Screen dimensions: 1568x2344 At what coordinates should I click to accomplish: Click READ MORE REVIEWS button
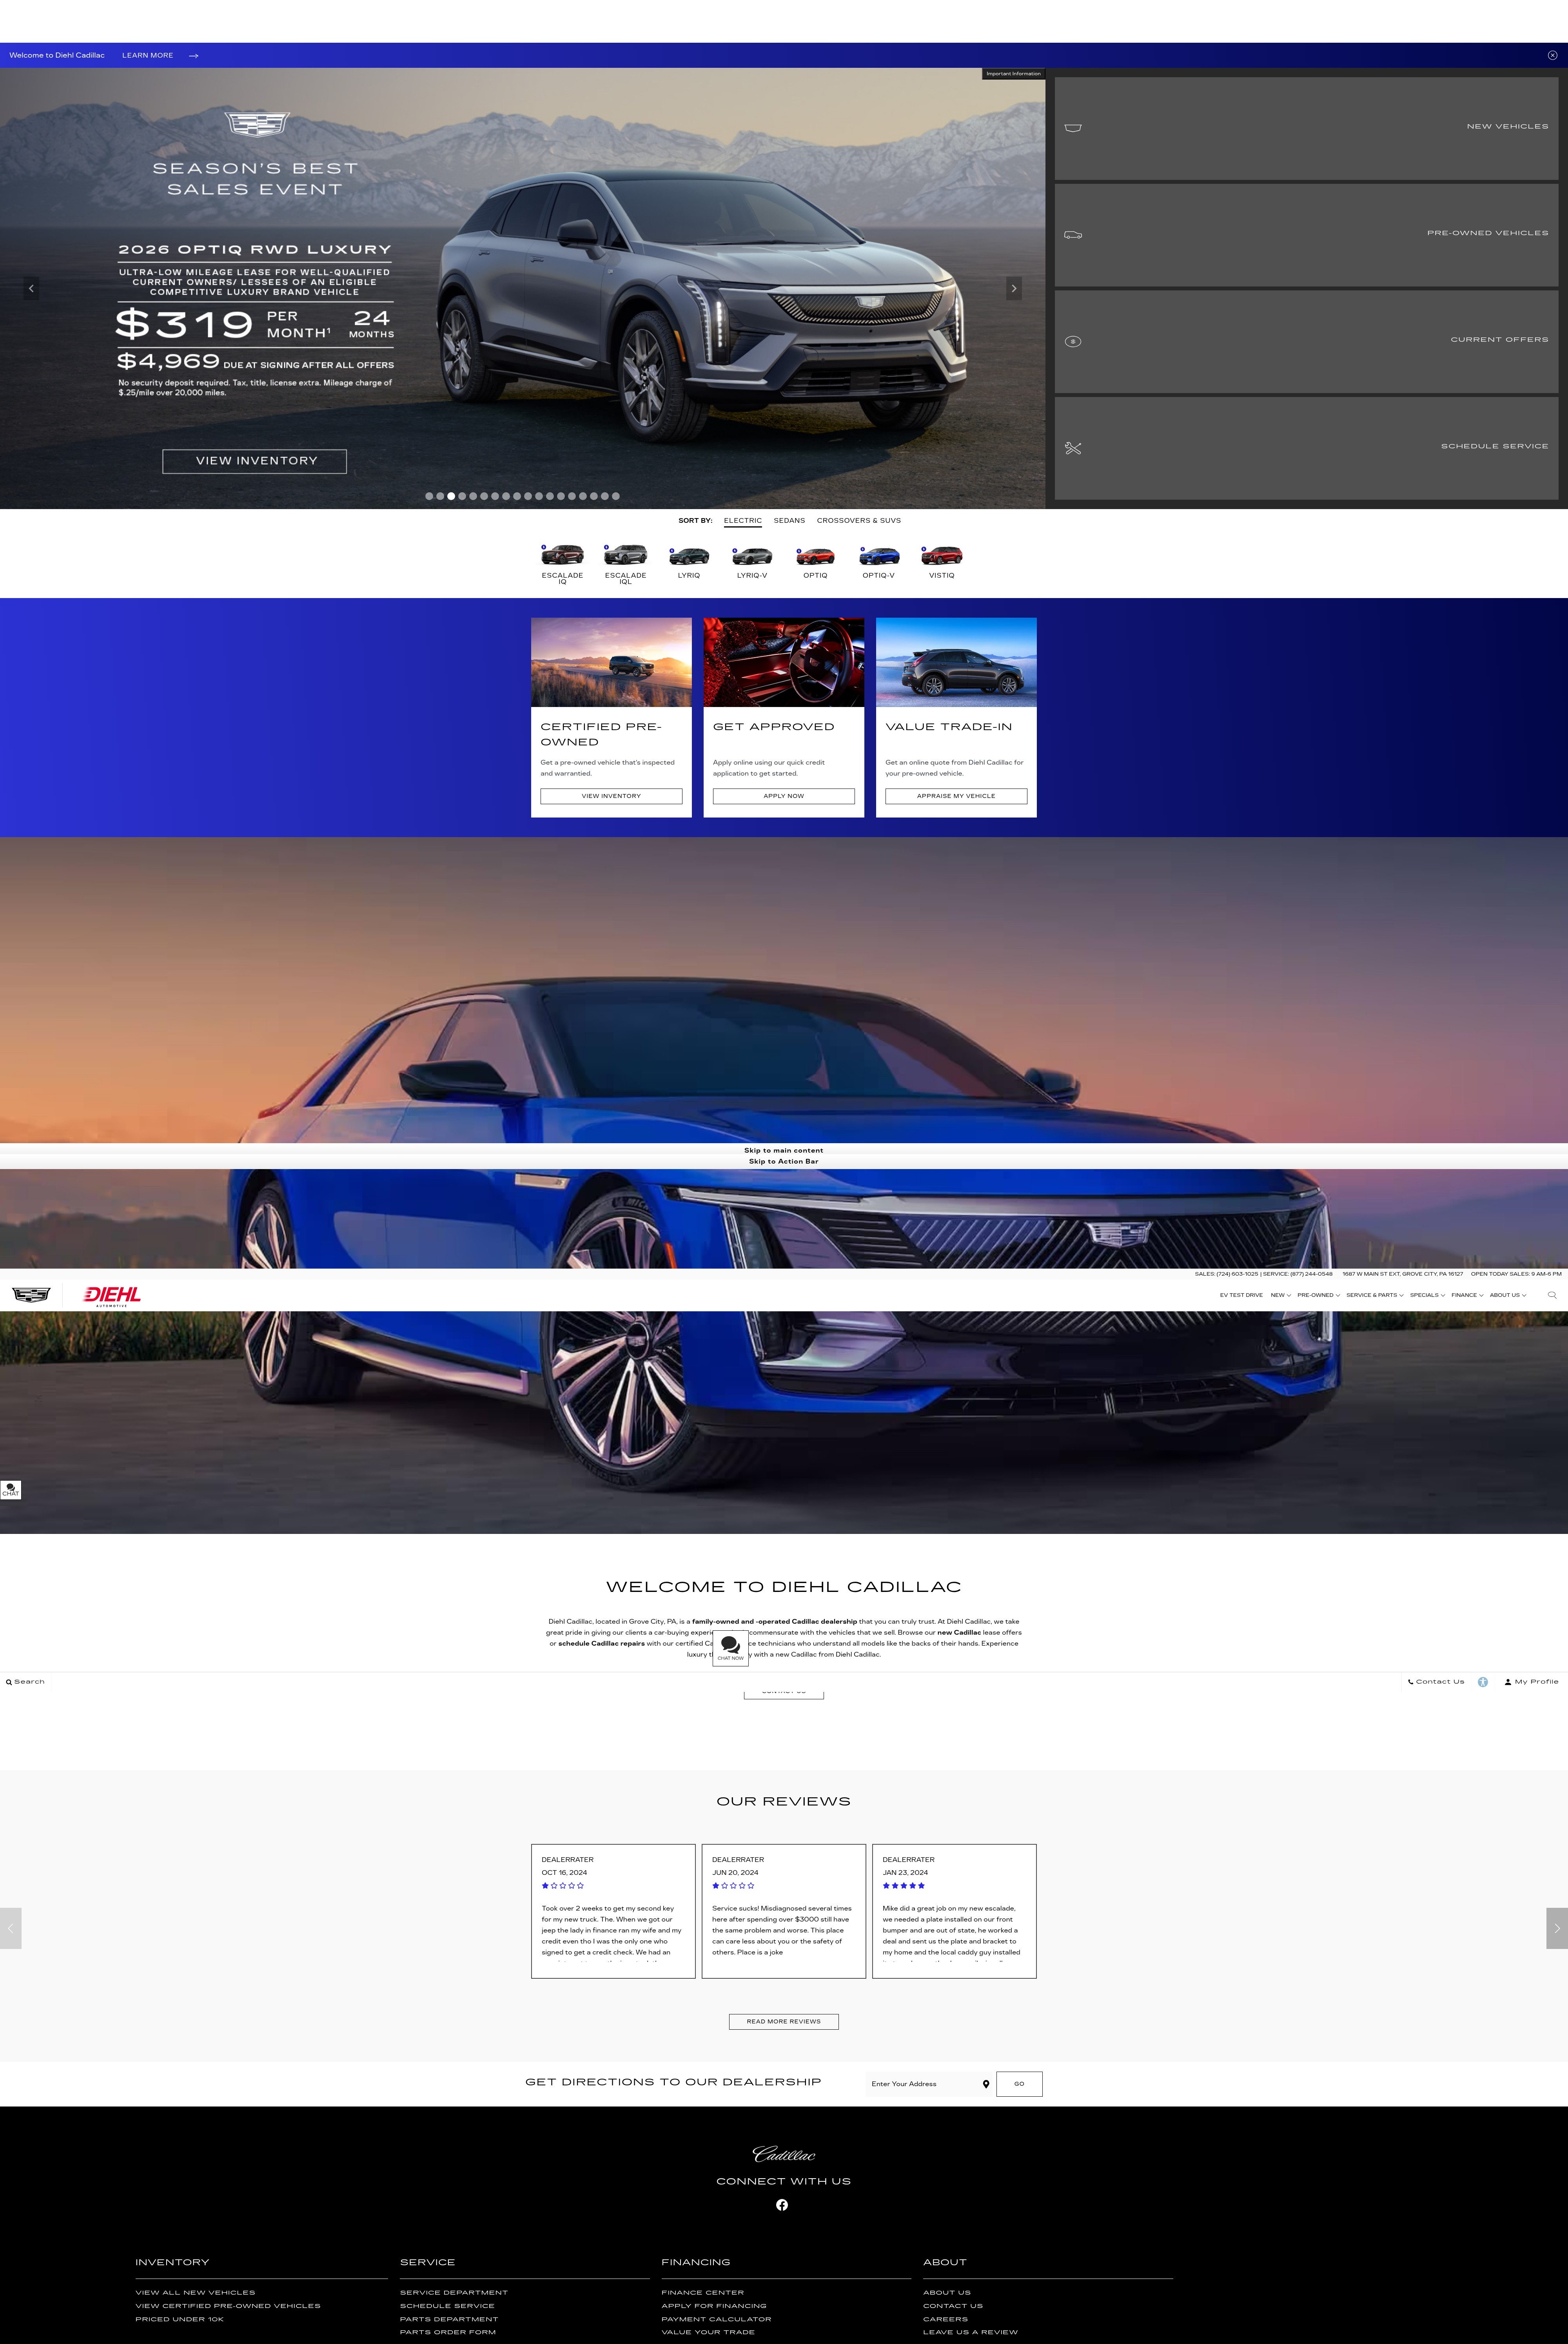click(784, 2021)
